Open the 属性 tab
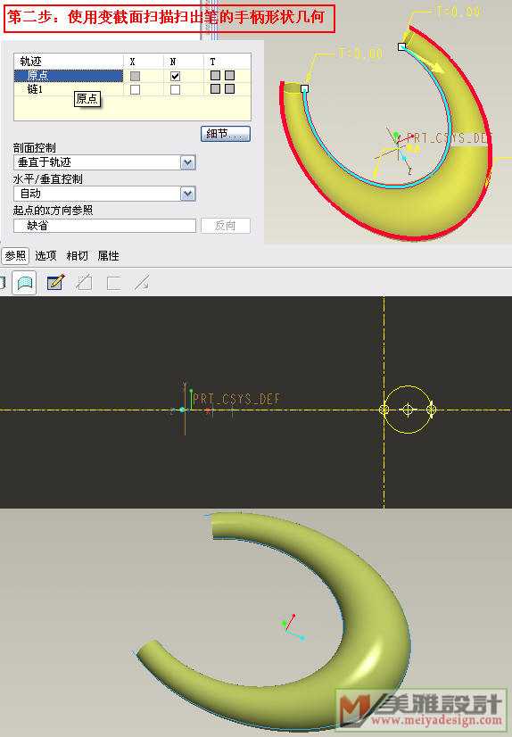The height and width of the screenshot is (737, 512). click(108, 256)
